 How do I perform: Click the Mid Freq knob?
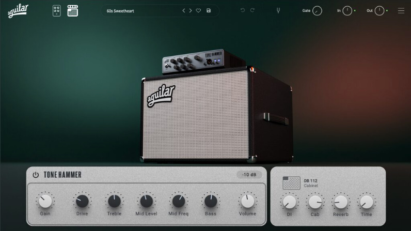(179, 201)
